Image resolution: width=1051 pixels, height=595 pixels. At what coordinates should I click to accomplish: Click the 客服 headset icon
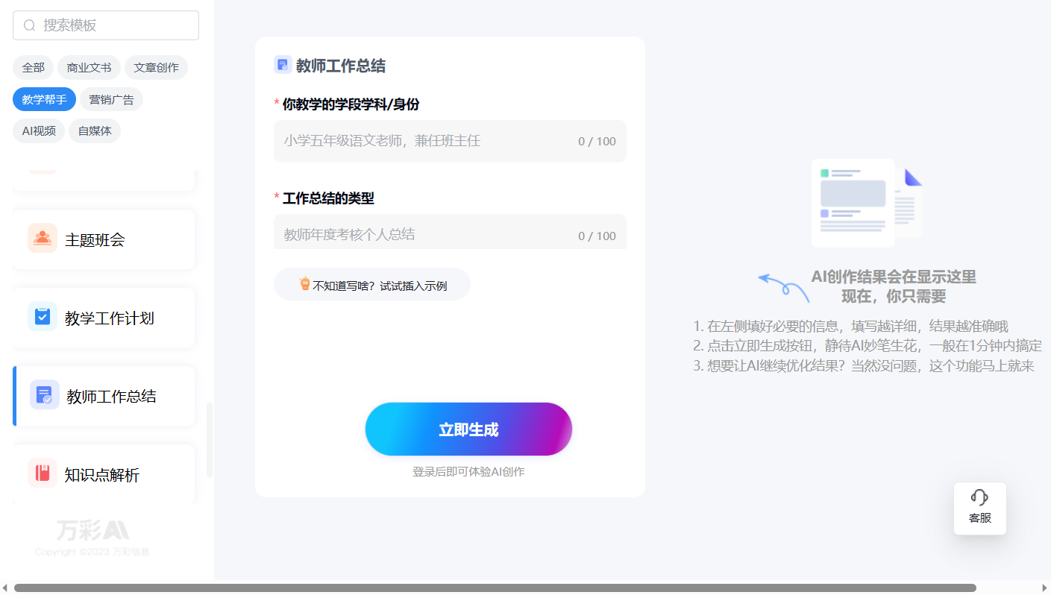979,497
